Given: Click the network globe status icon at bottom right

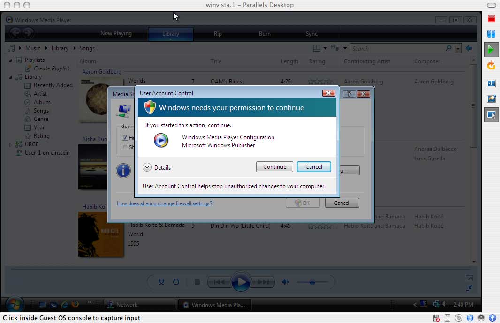Looking at the screenshot, I should coord(470,318).
